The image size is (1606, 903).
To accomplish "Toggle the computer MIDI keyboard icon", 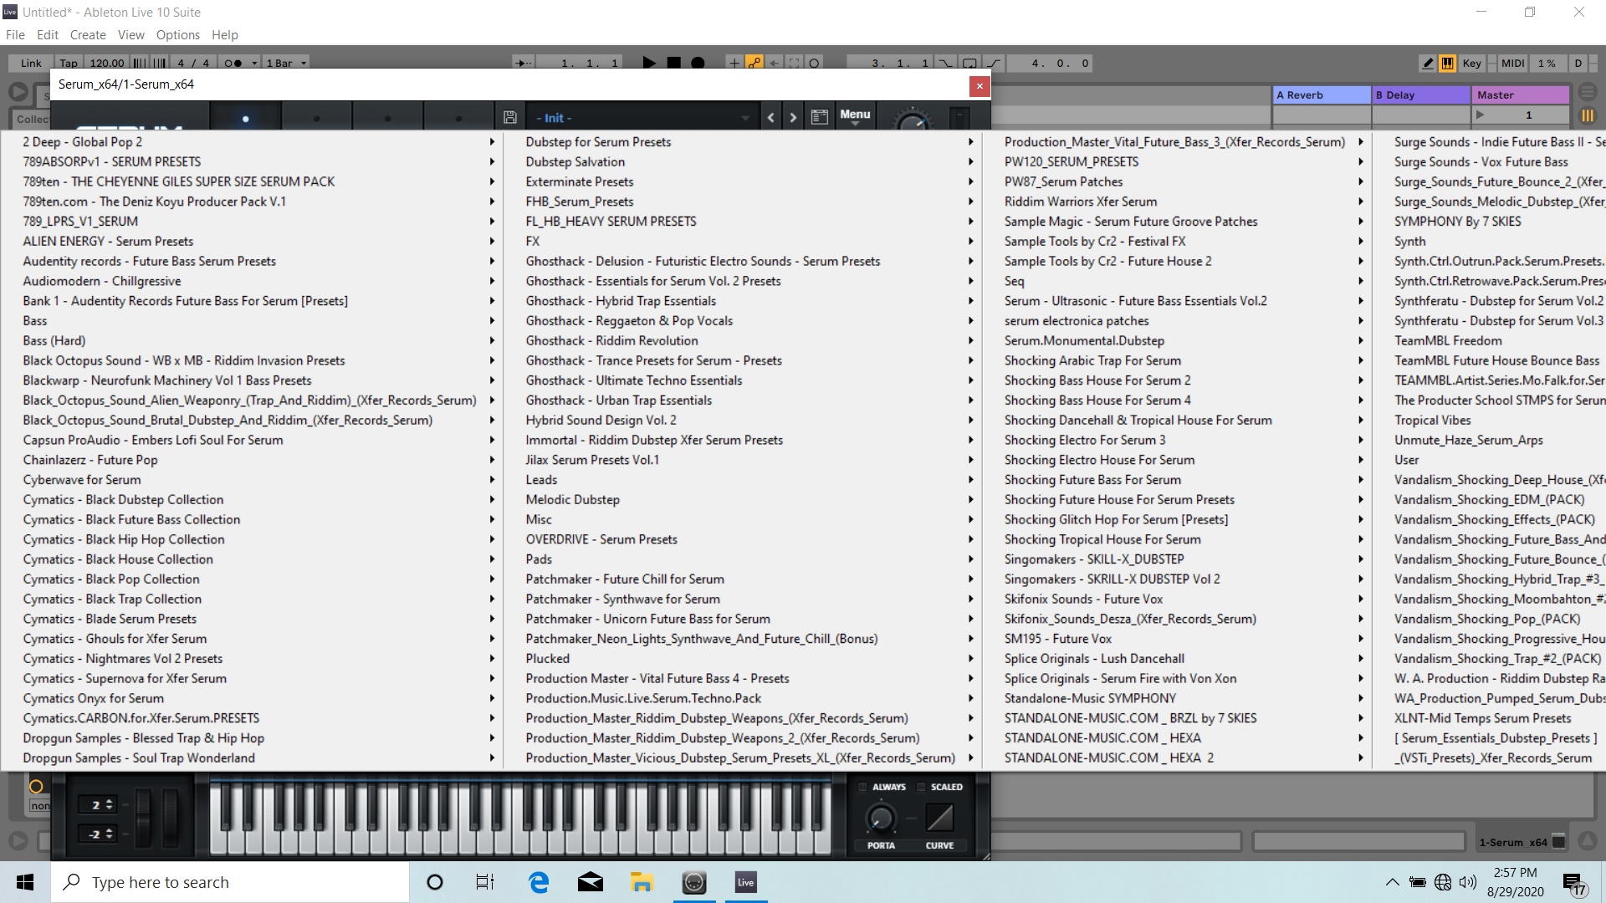I will [x=1447, y=63].
